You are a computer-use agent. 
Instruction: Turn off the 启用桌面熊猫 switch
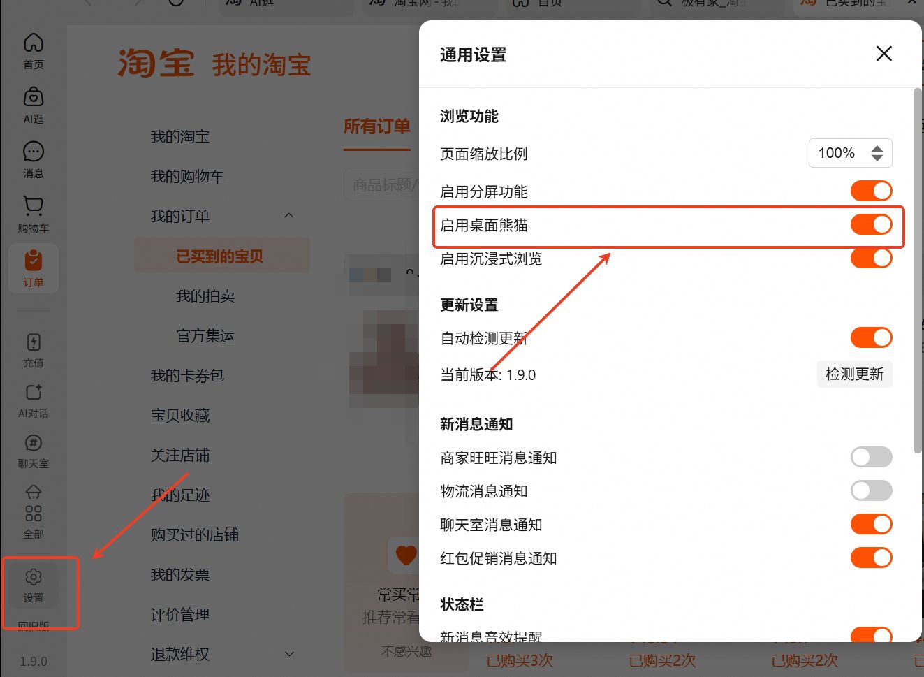872,224
